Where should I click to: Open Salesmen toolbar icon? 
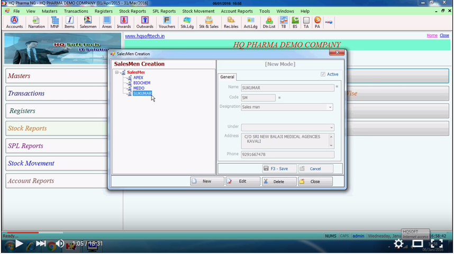[88, 22]
